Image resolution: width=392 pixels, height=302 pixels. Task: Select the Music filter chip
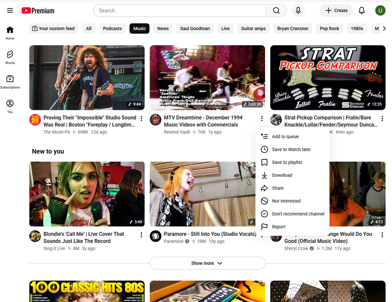click(140, 29)
